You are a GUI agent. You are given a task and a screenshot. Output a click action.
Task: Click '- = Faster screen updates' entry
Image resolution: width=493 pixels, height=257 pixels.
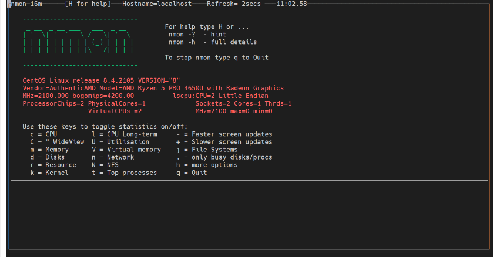pos(224,134)
